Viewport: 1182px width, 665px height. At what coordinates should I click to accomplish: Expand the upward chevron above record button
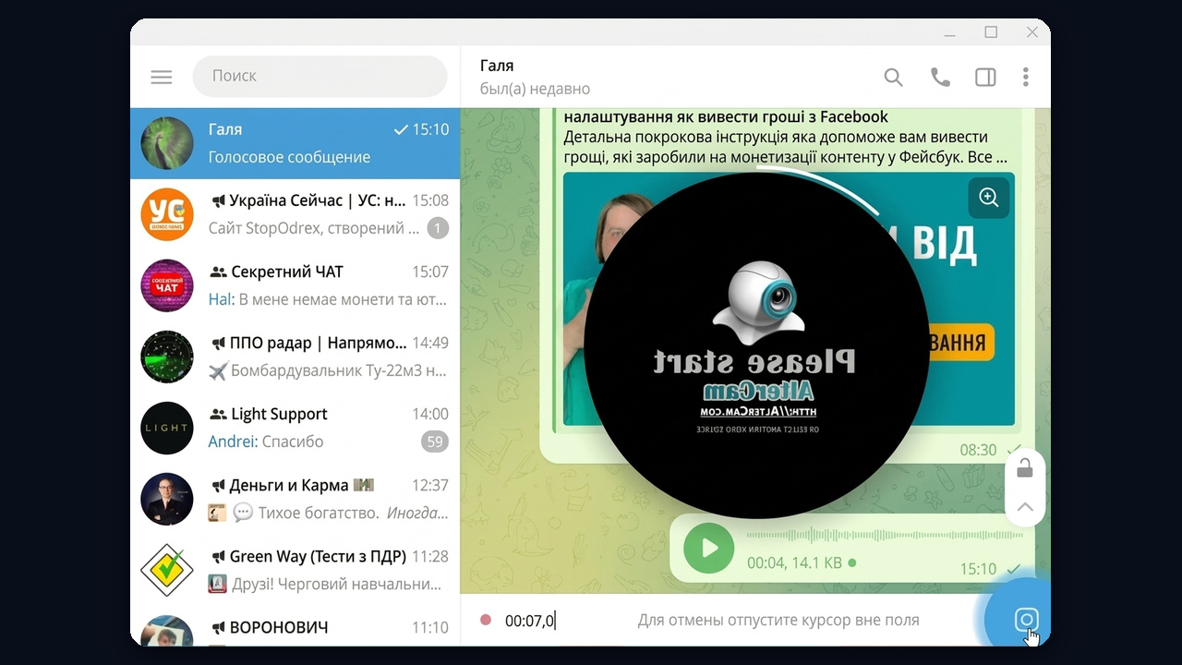1025,507
